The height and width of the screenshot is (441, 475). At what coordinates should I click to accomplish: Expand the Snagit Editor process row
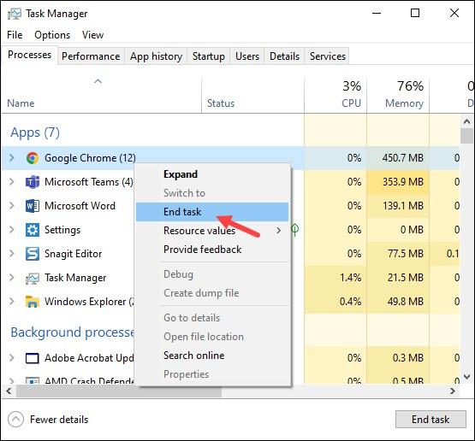12,254
